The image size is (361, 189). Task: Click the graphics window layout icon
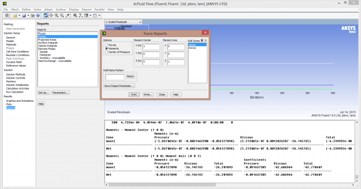pos(95,15)
